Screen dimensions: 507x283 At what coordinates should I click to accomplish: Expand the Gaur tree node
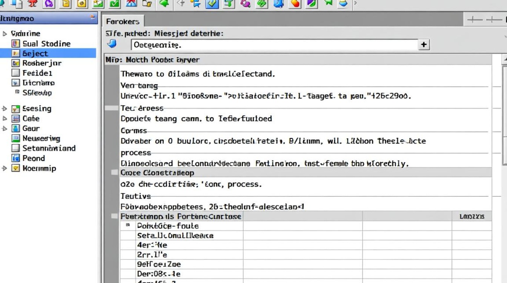[5, 129]
